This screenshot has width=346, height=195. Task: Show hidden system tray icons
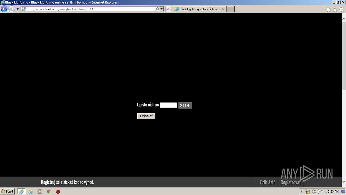click(301, 191)
